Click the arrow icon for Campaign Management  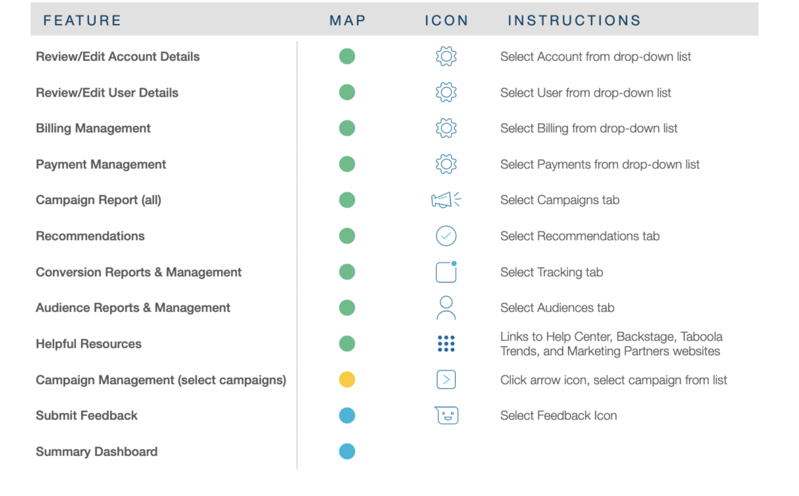point(446,380)
